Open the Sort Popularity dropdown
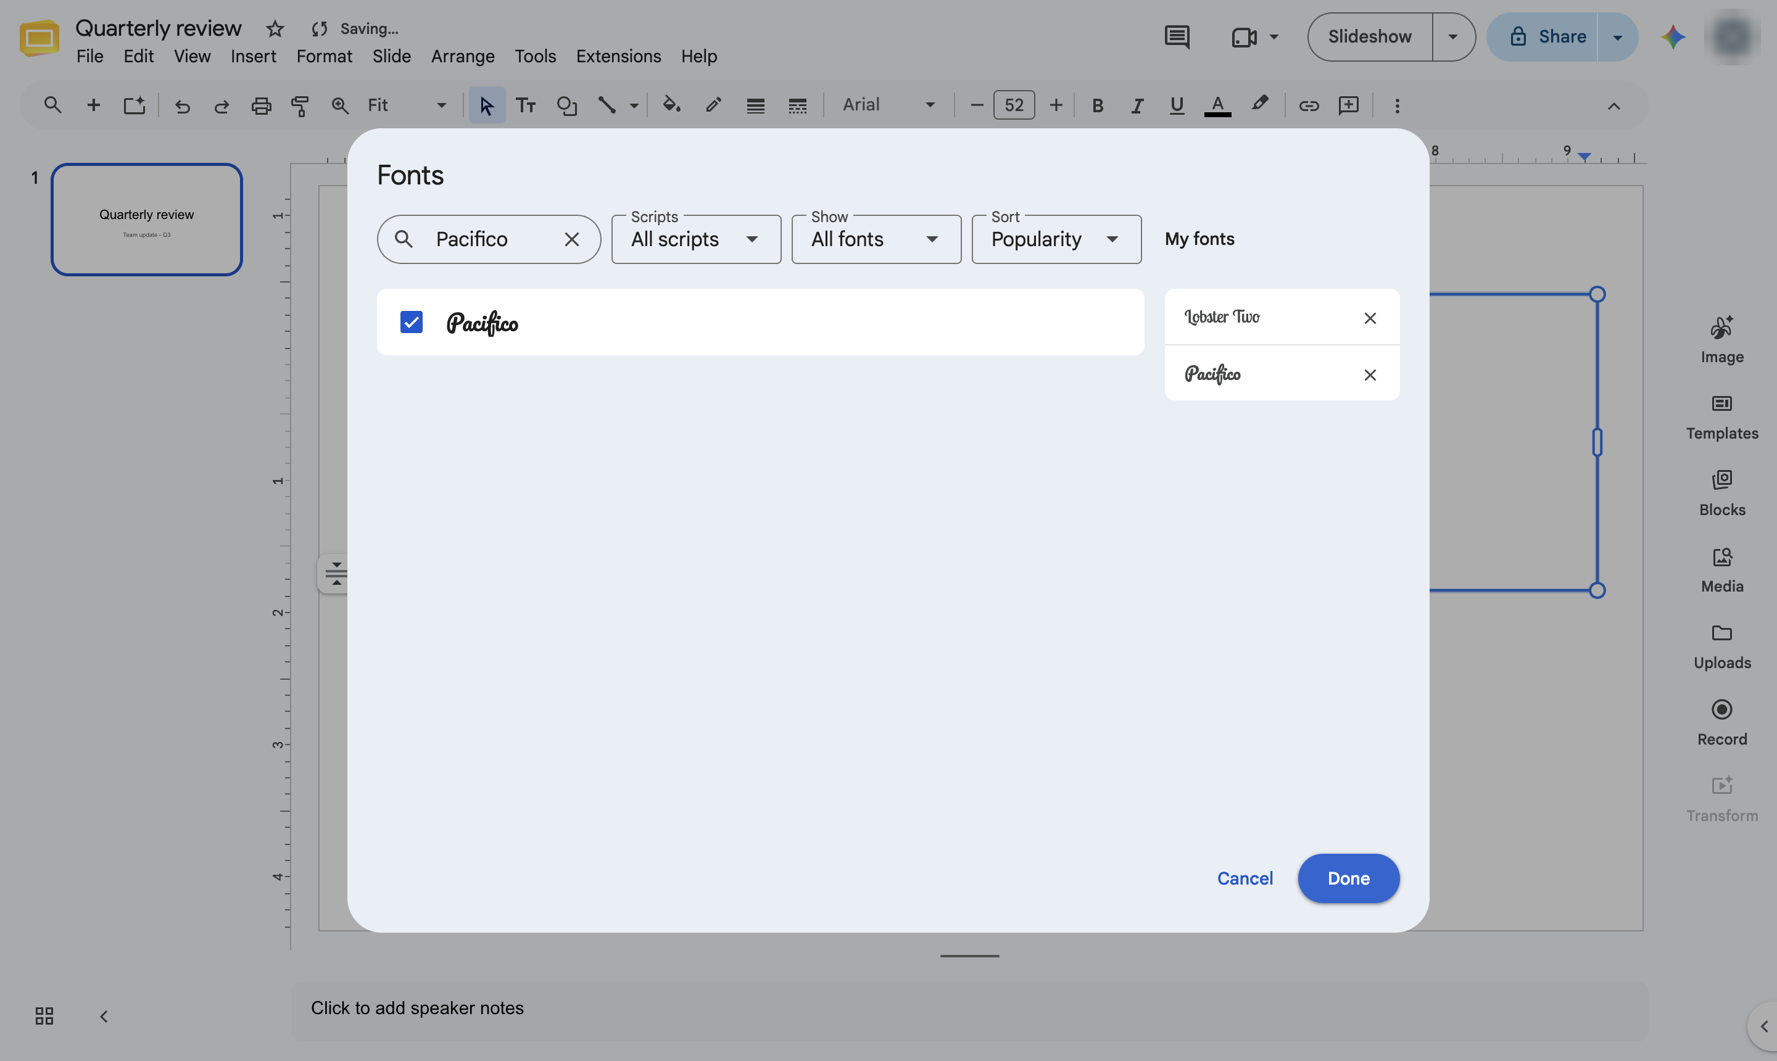 (1056, 239)
